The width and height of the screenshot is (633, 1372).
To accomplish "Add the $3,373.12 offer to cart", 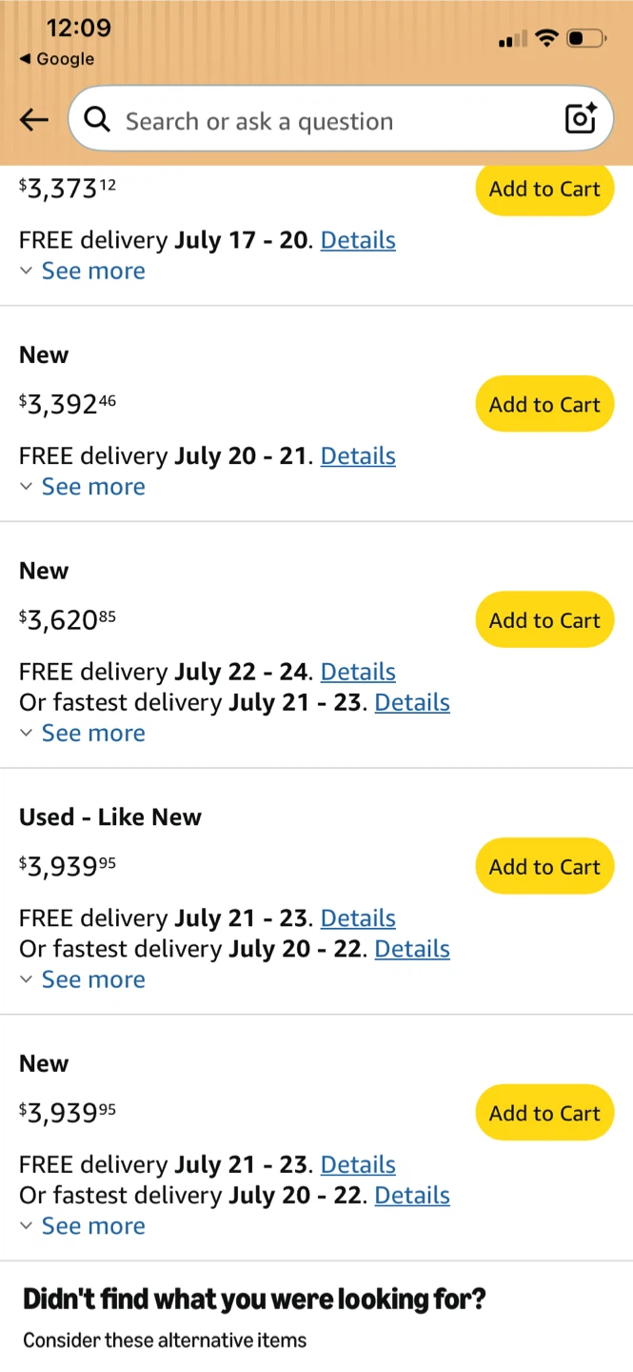I will [x=544, y=189].
